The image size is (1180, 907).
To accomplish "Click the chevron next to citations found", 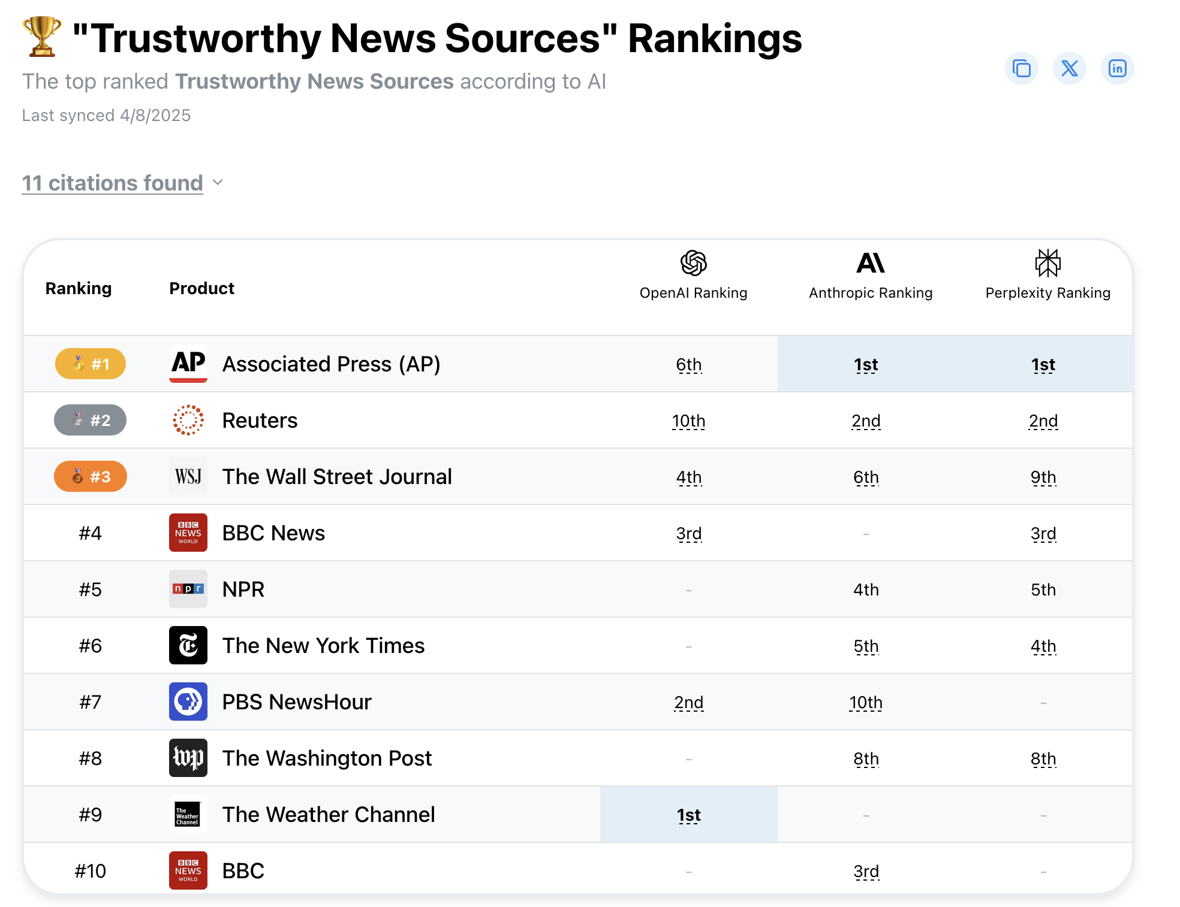I will (x=218, y=182).
